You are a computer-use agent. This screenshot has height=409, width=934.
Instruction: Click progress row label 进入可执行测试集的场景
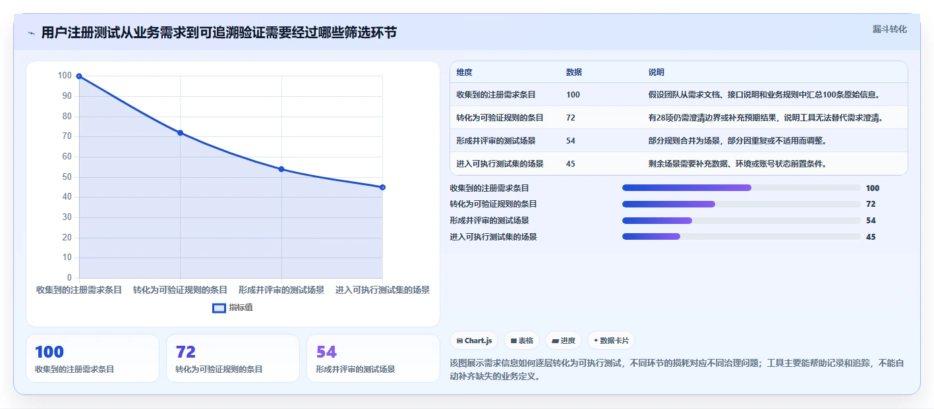[x=493, y=237]
